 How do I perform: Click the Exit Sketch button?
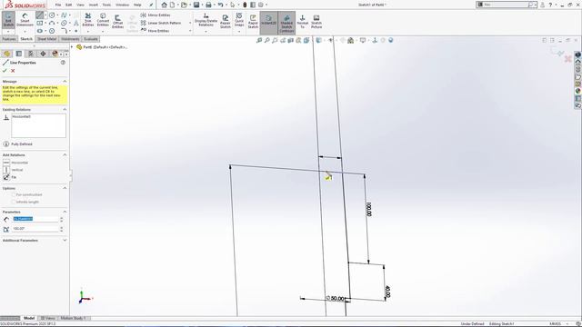tap(8, 19)
